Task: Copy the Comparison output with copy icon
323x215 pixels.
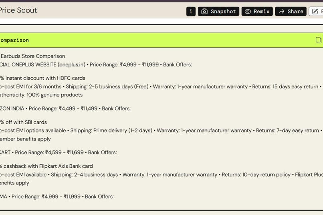Action: point(318,40)
